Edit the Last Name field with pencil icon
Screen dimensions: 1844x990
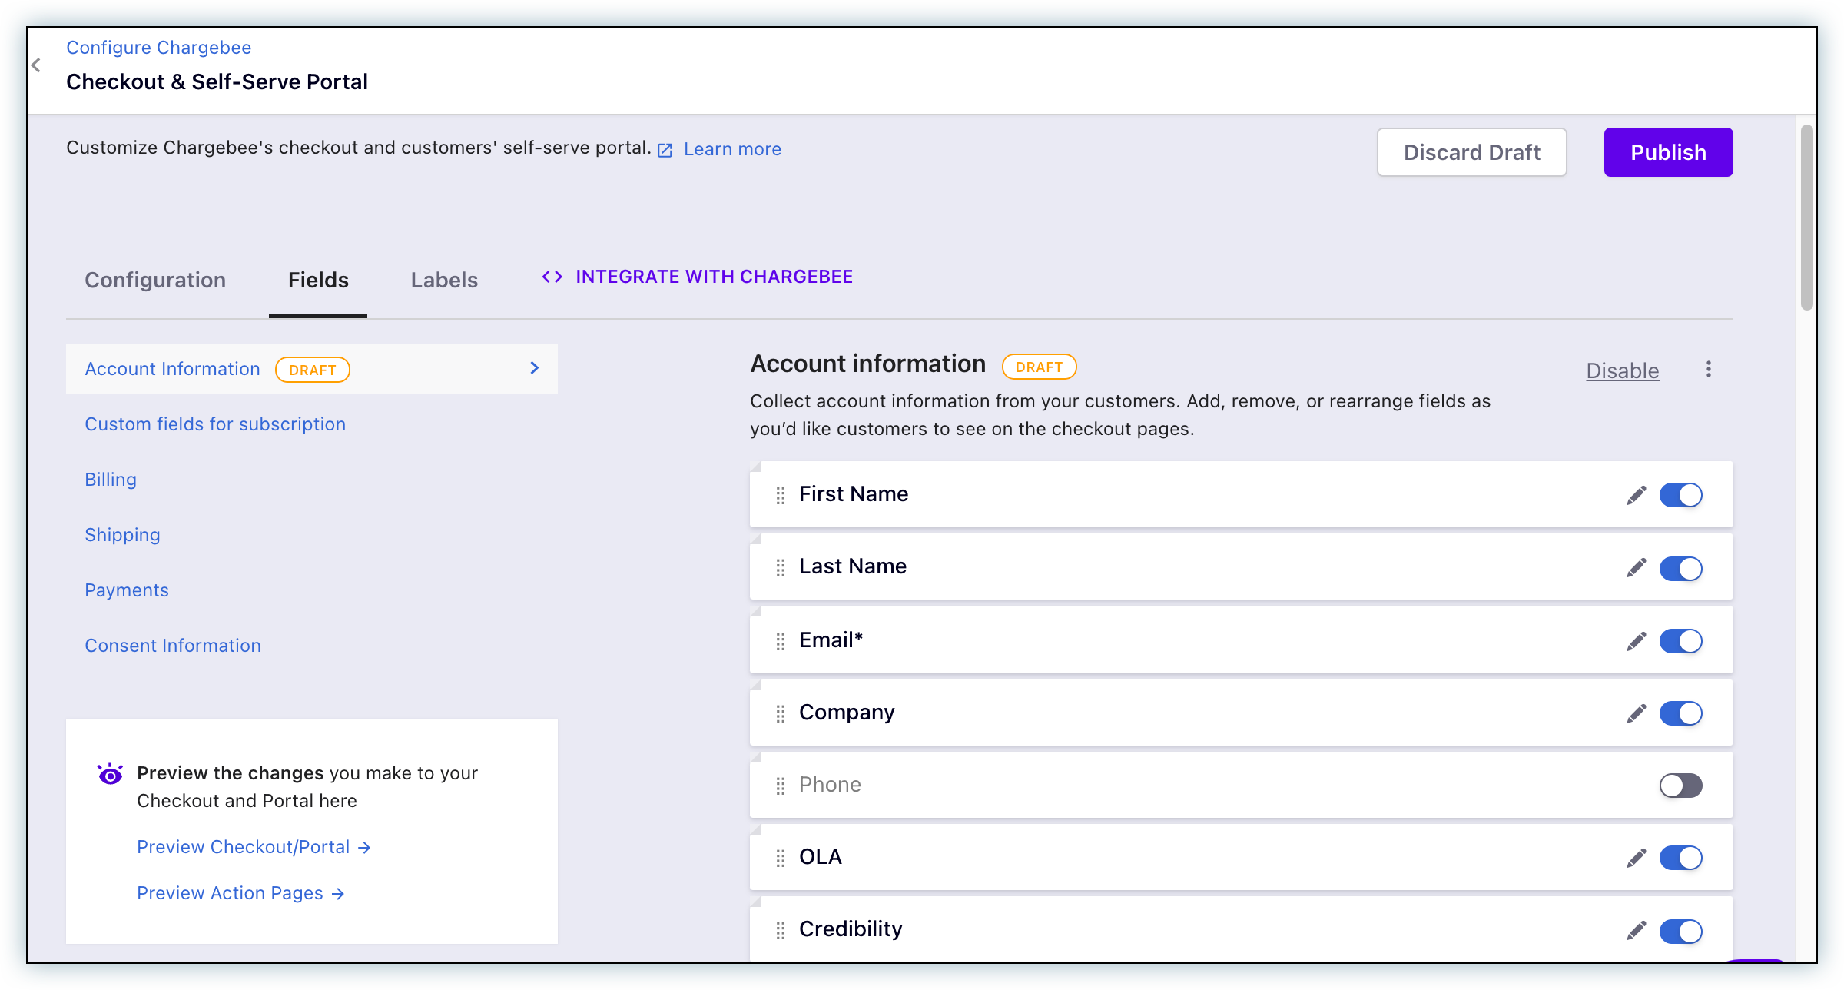pos(1637,567)
